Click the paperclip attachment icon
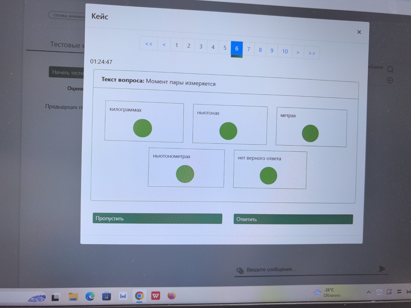The height and width of the screenshot is (308, 411). [x=240, y=271]
